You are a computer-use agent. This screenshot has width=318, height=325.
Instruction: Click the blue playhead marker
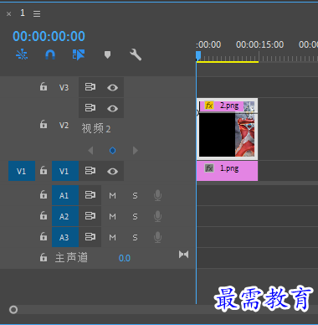[x=198, y=55]
